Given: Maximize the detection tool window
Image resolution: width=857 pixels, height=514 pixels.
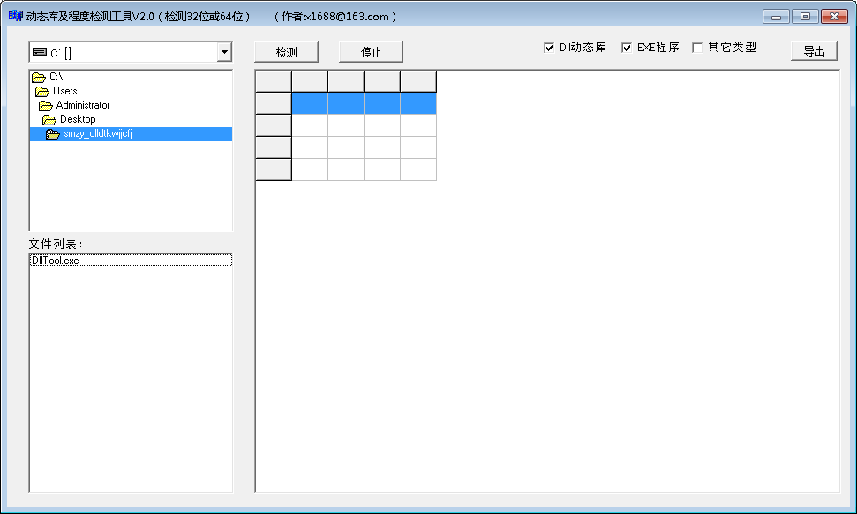Looking at the screenshot, I should pos(805,17).
